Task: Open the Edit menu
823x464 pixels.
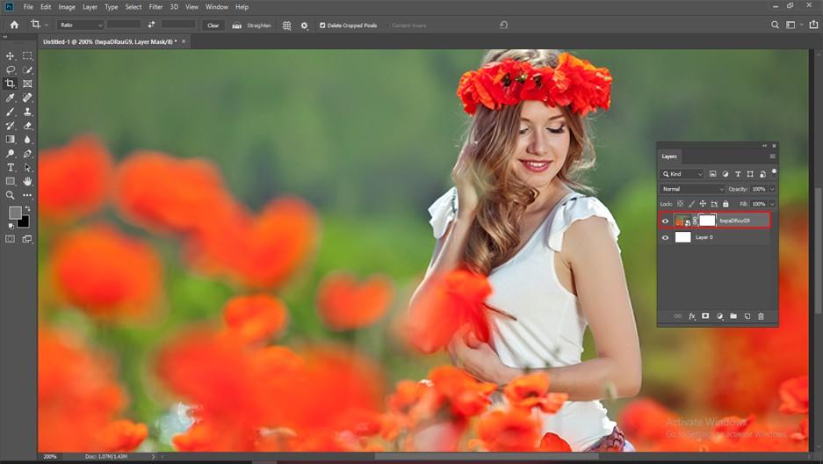Action: pyautogui.click(x=46, y=7)
